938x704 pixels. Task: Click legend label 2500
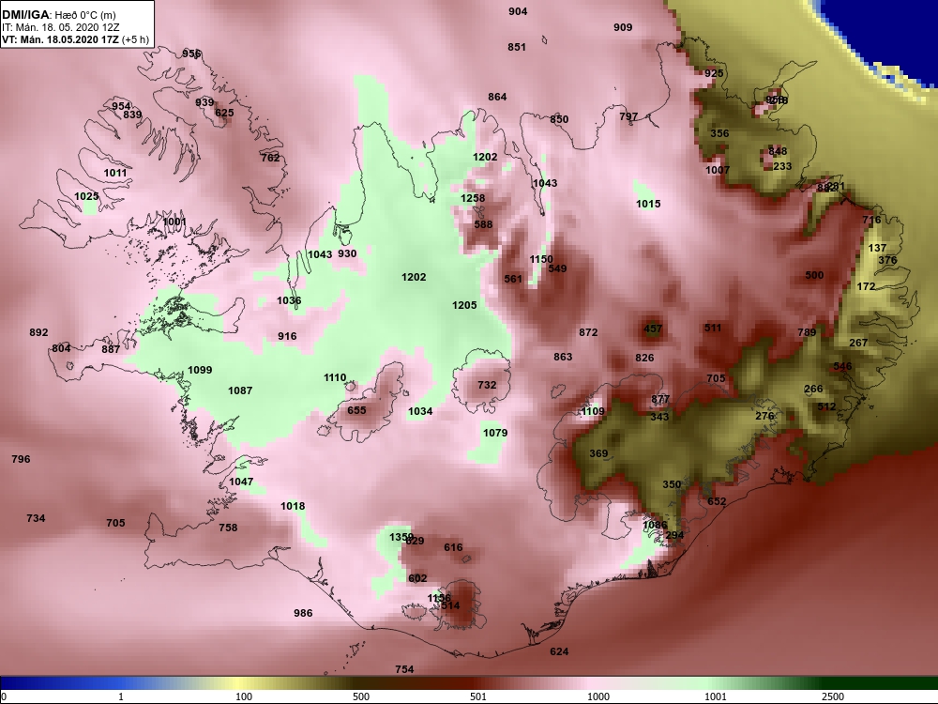tap(833, 696)
